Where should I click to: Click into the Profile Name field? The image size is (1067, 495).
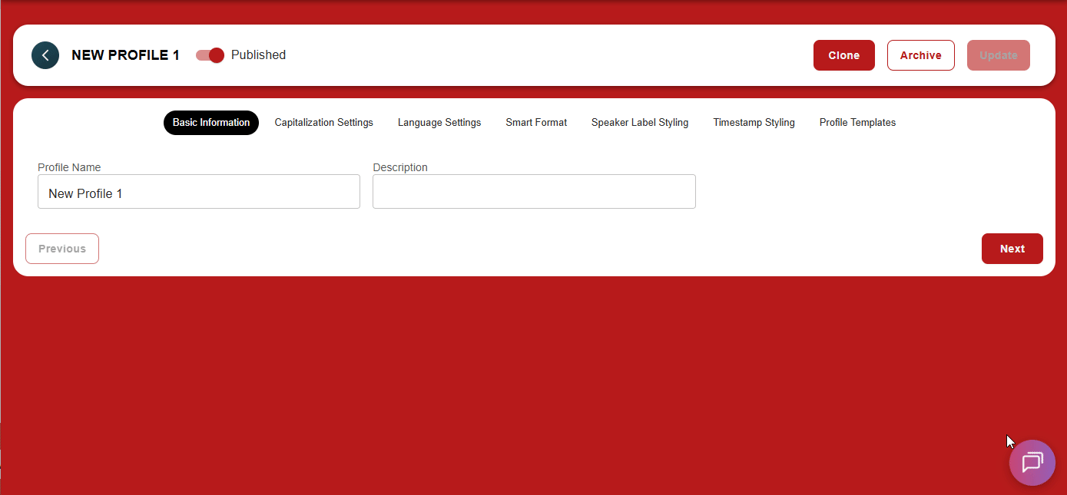coord(198,192)
